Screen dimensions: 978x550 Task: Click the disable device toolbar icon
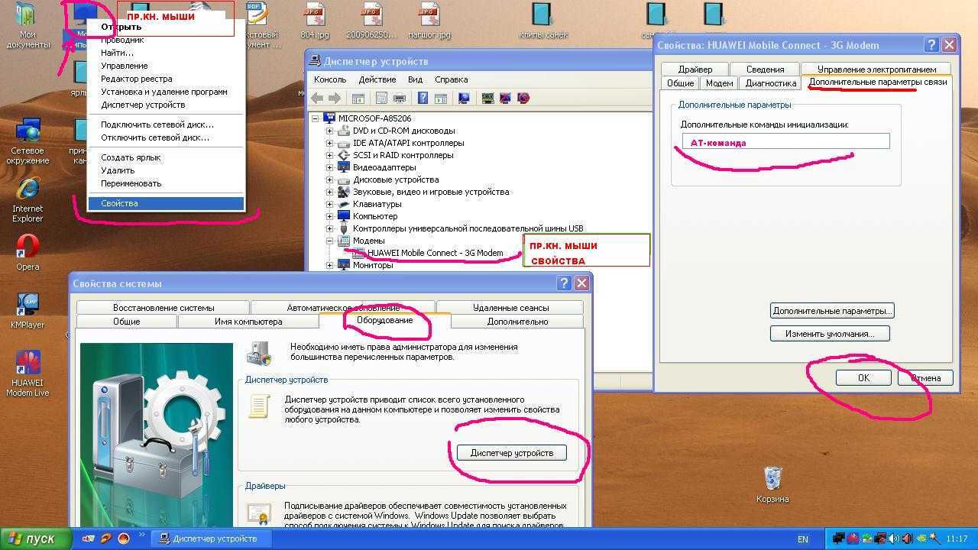coord(505,98)
